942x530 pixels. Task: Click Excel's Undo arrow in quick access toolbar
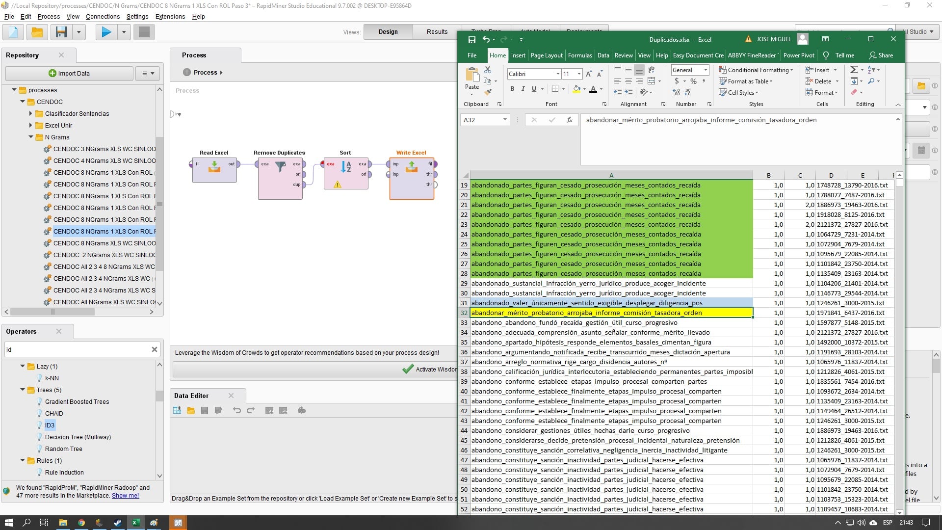[486, 40]
